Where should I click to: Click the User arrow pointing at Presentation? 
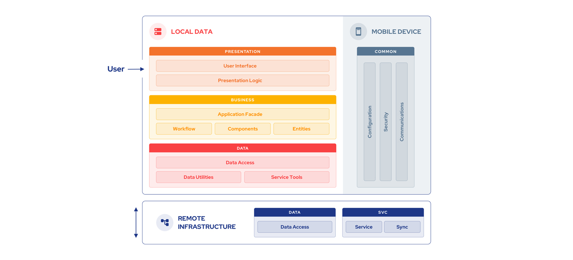(136, 69)
